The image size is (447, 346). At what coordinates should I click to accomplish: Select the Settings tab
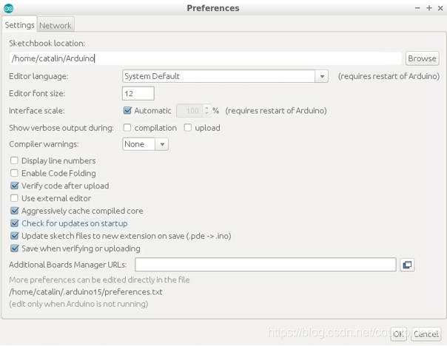click(x=19, y=25)
